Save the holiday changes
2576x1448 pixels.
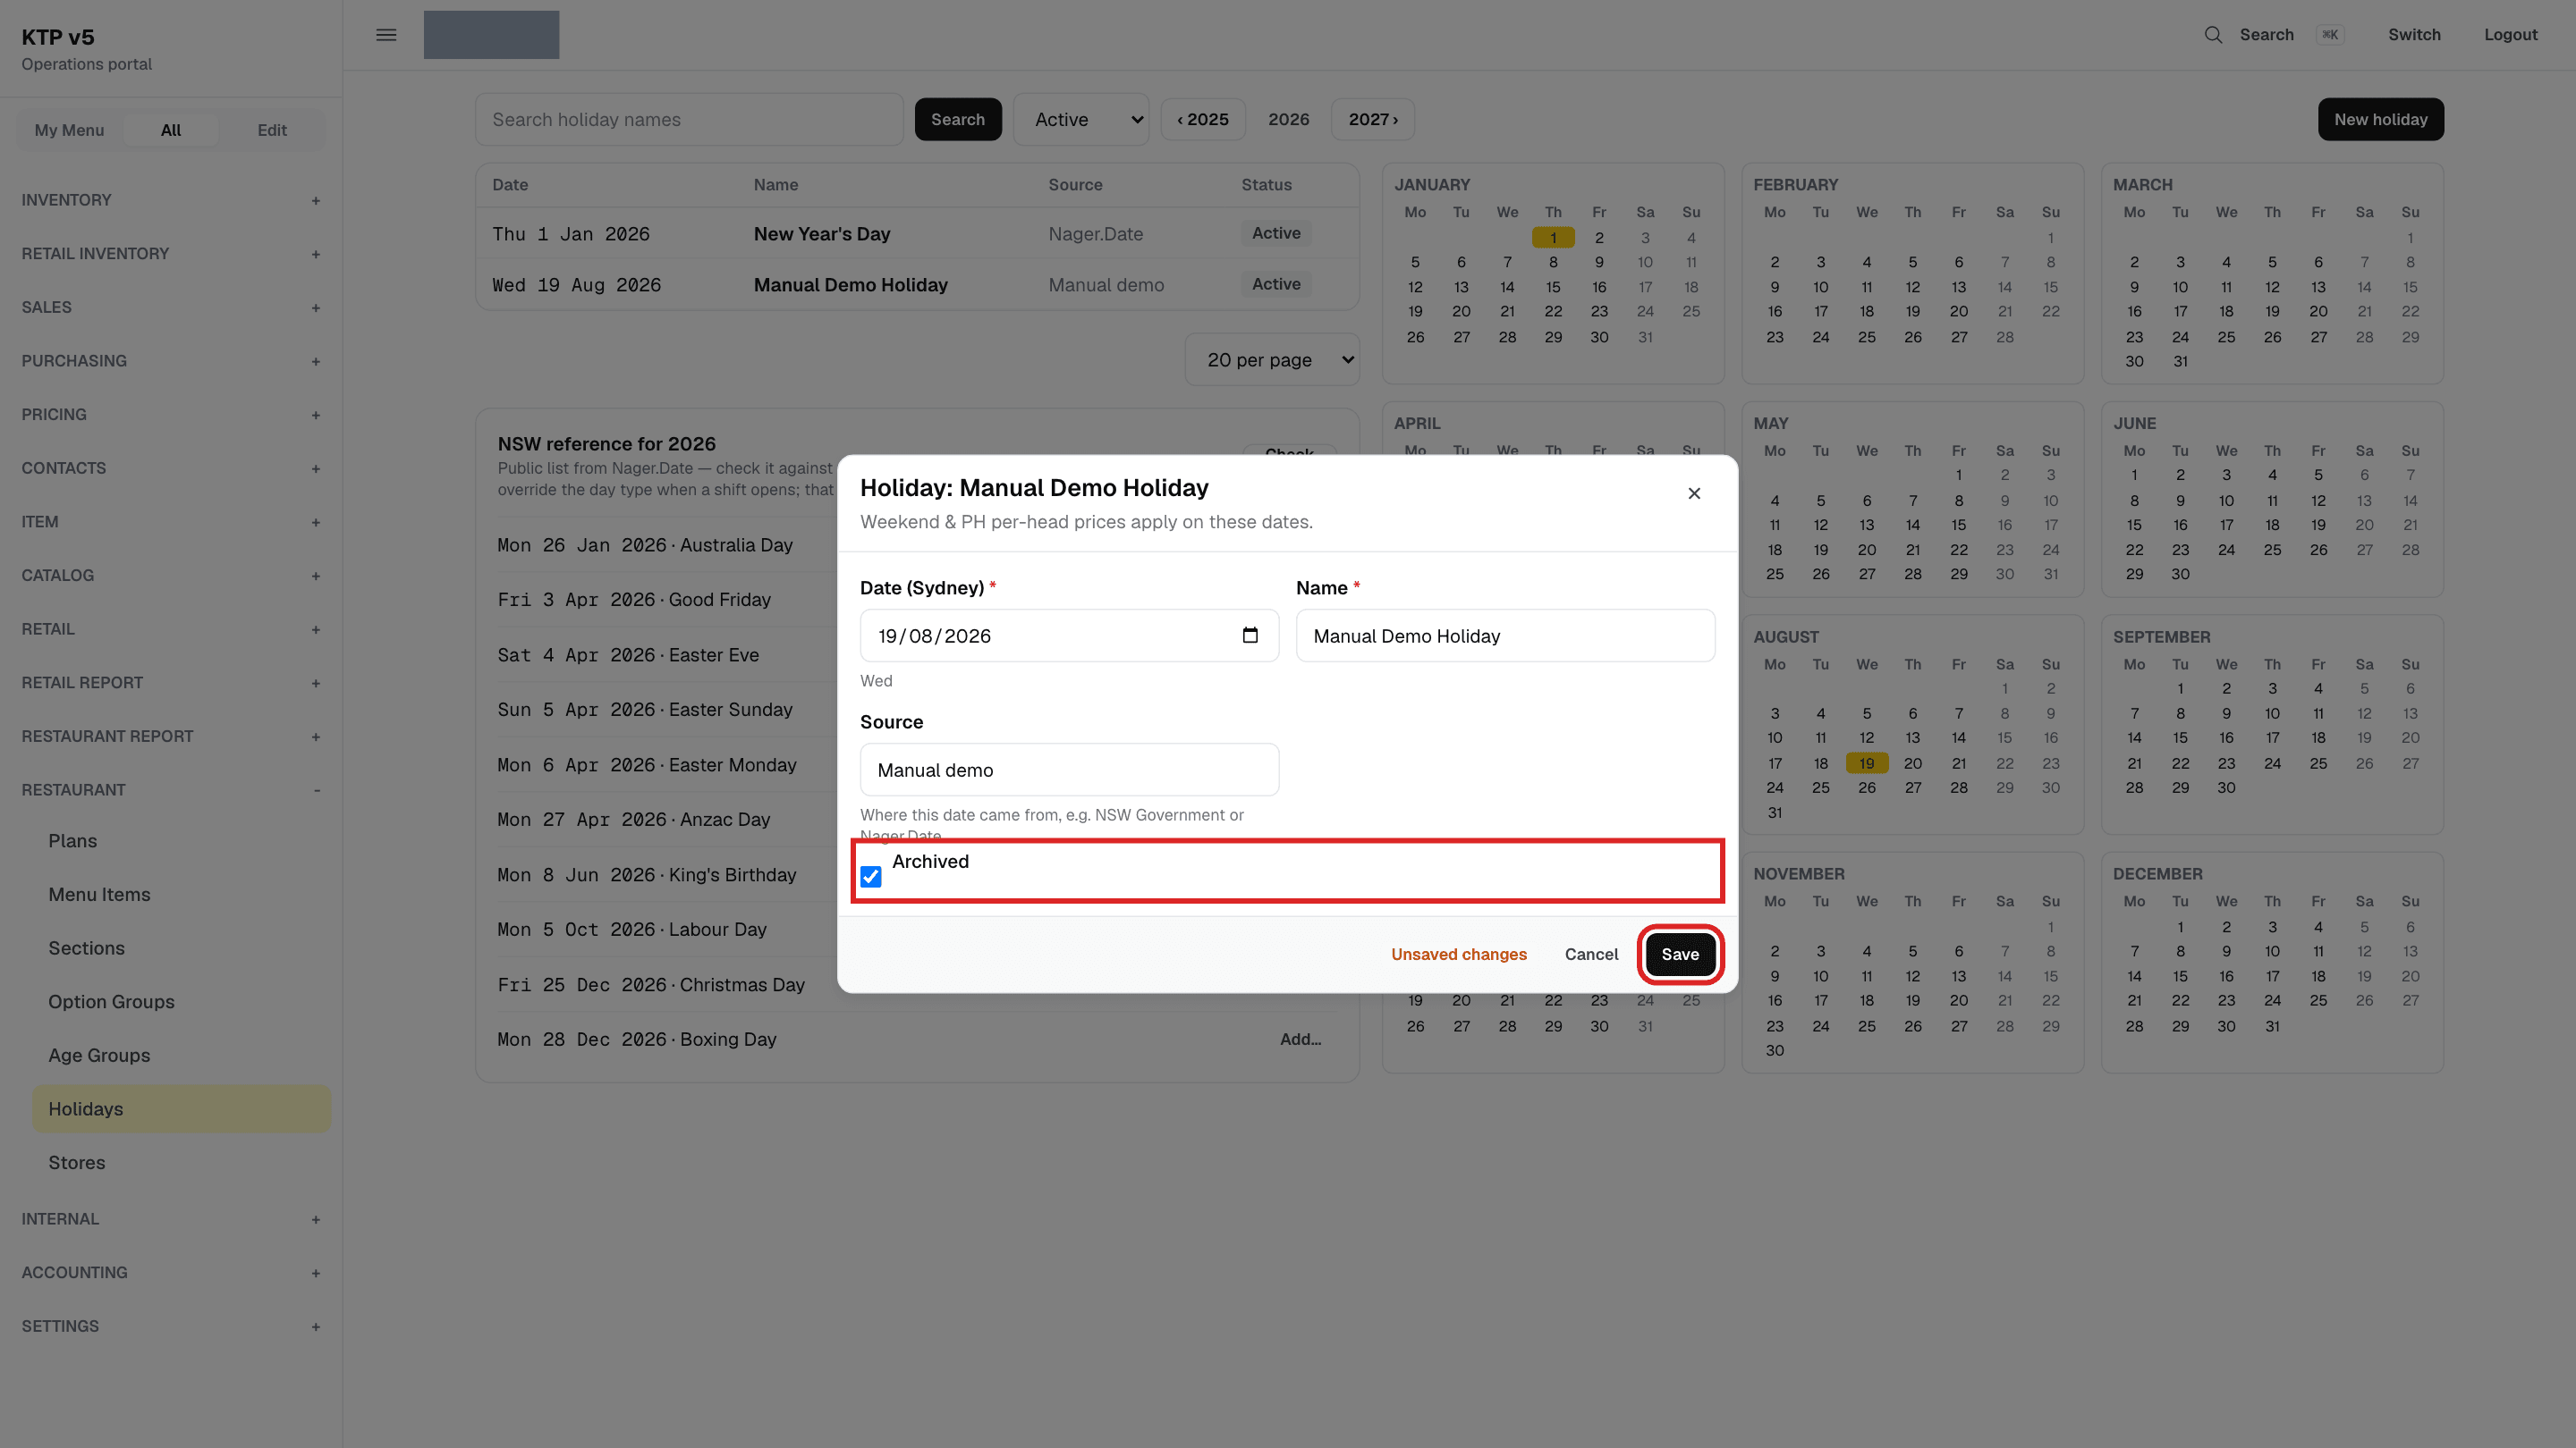(1680, 955)
